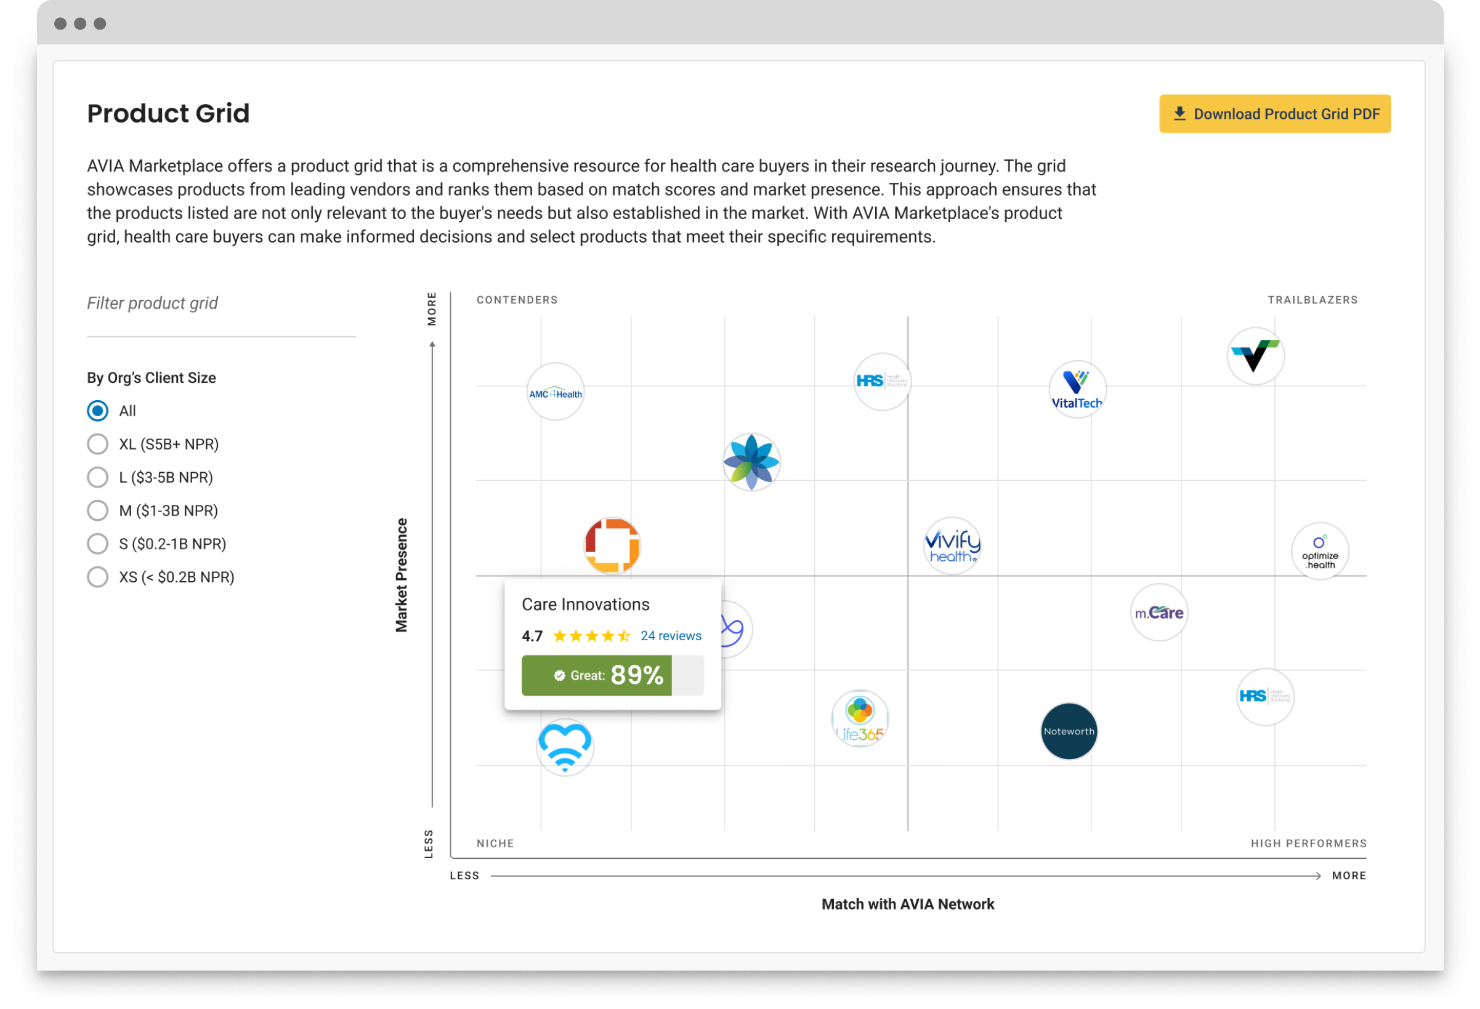The height and width of the screenshot is (1009, 1480).
Task: Open the Vivify Health logo bubble
Action: [x=952, y=545]
